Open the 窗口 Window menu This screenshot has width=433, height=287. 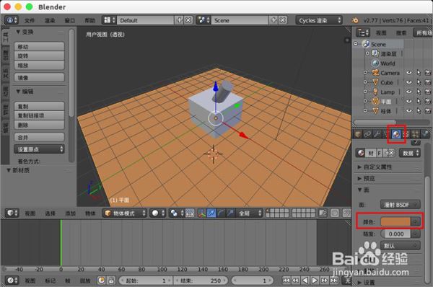click(70, 20)
